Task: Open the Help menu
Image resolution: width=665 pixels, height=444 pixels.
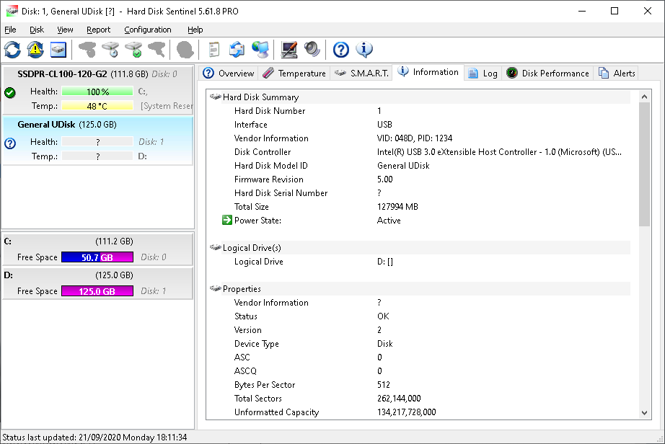Action: pos(195,30)
